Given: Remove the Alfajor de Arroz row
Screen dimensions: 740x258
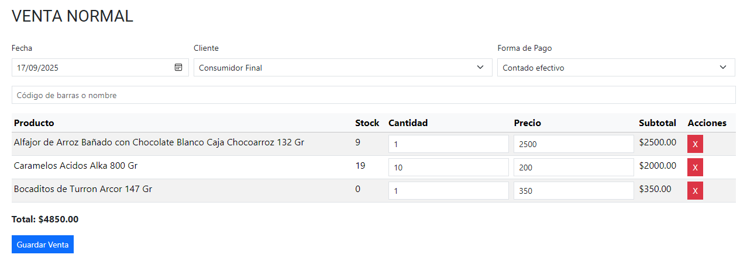Looking at the screenshot, I should point(695,144).
